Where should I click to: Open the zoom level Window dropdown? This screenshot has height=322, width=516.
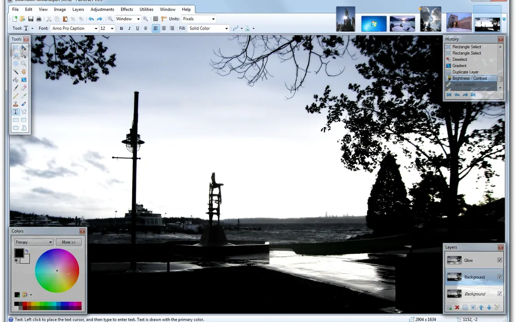point(128,19)
